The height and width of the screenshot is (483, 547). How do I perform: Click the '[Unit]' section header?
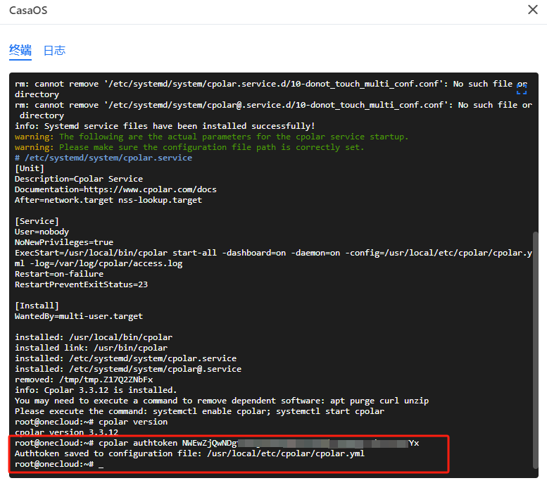(x=30, y=168)
